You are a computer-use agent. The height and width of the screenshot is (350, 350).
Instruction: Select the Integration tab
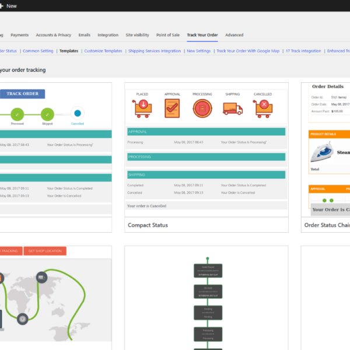(x=108, y=35)
